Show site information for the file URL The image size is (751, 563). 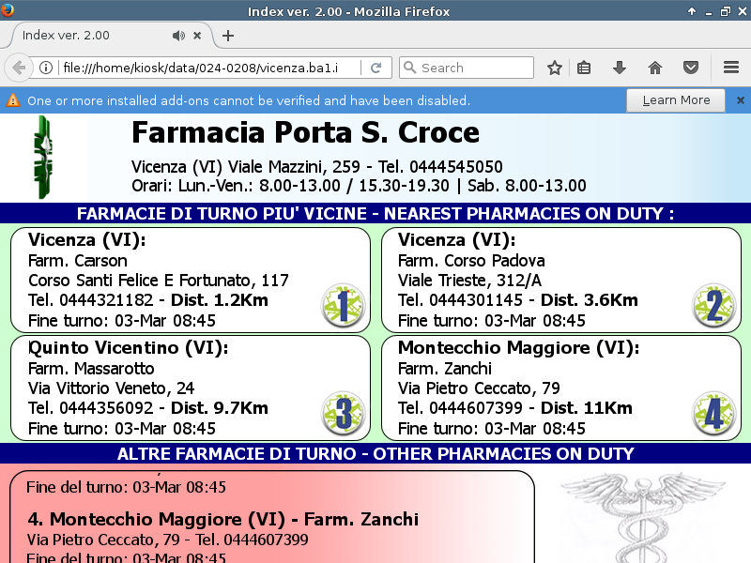point(45,68)
